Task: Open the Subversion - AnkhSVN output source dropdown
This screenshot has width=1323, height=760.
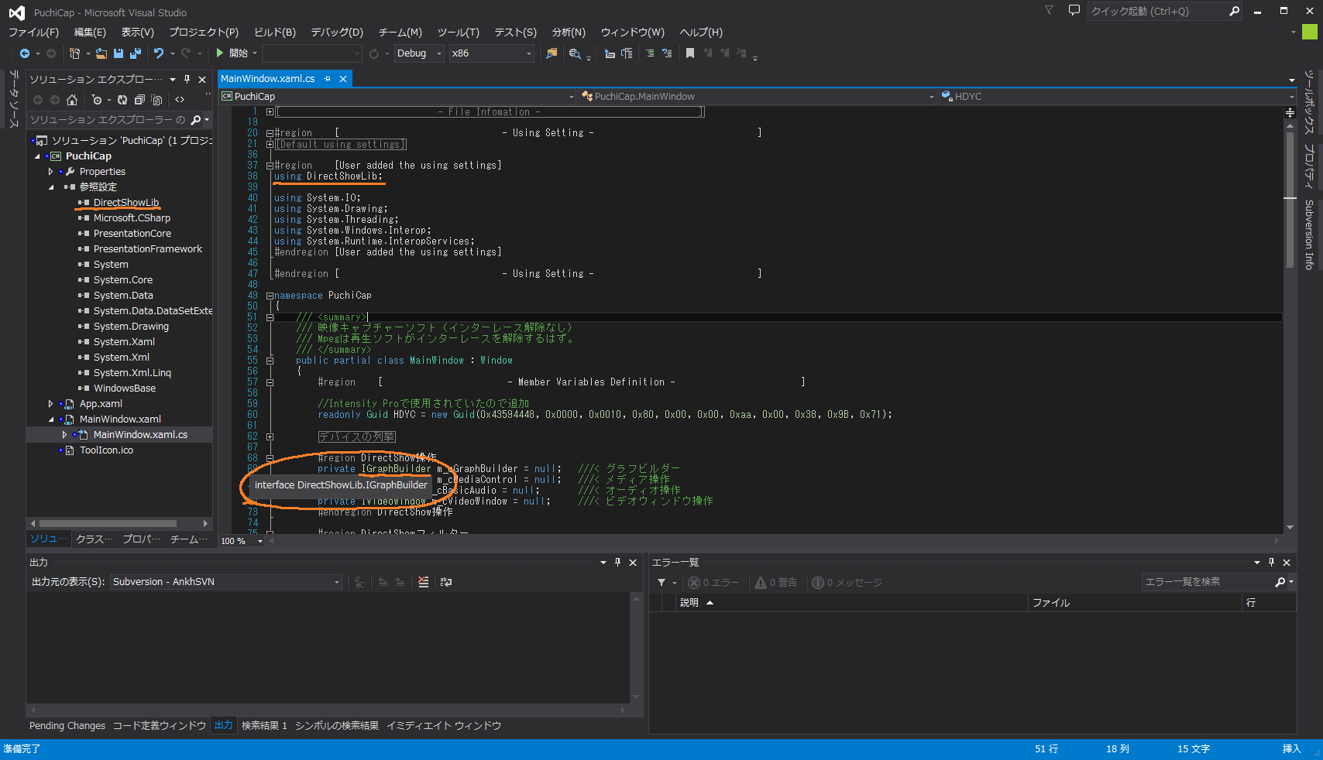Action: 226,582
